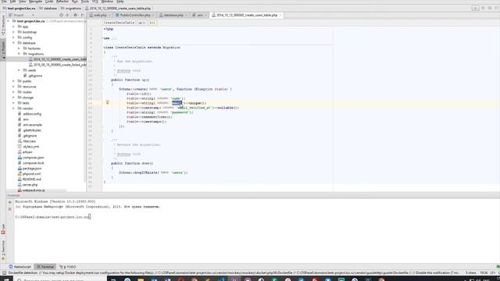Image resolution: width=500 pixels, height=281 pixels.
Task: Expand the resources folder
Action: tap(14, 87)
